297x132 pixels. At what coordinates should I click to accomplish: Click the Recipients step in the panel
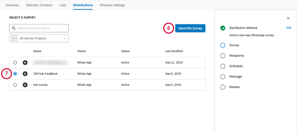tap(237, 56)
